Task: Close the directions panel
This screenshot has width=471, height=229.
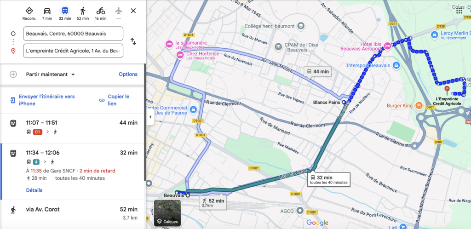Action: point(133,11)
